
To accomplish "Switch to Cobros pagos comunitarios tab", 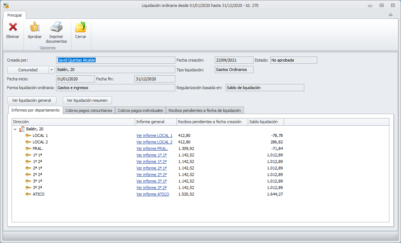I will click(89, 110).
